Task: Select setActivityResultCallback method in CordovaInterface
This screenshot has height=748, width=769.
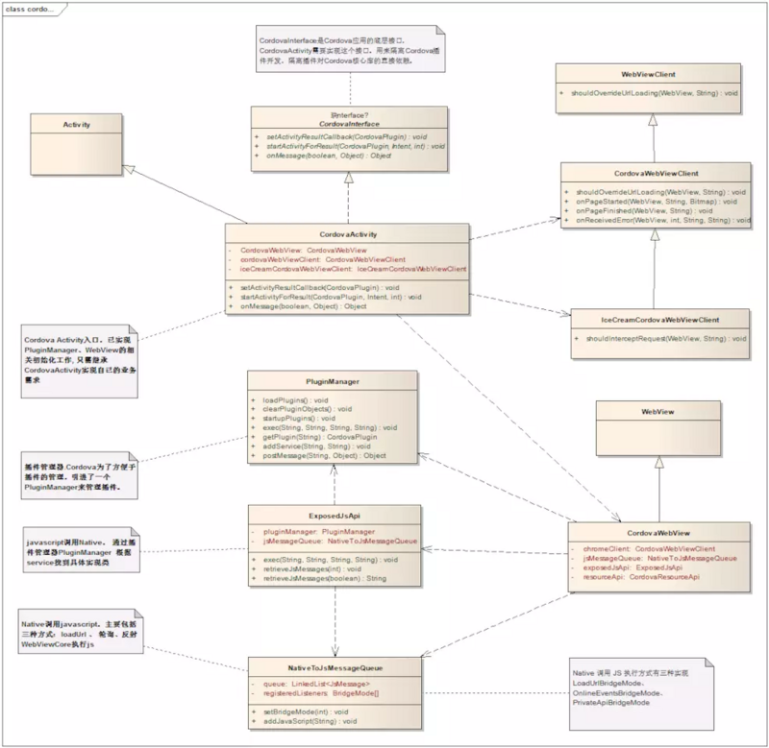Action: click(x=346, y=136)
